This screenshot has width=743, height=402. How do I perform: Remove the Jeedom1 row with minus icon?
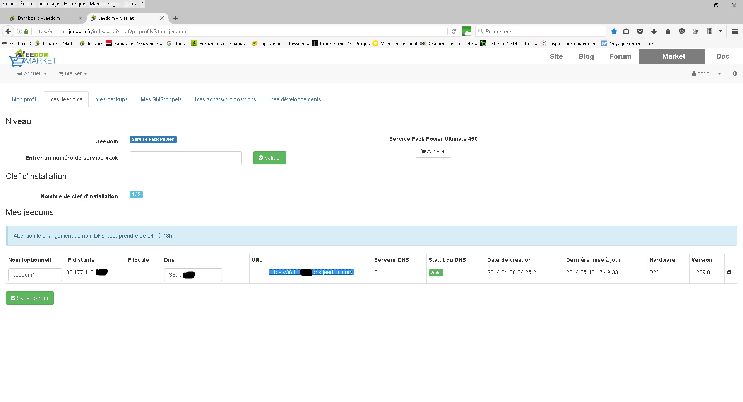coord(729,272)
